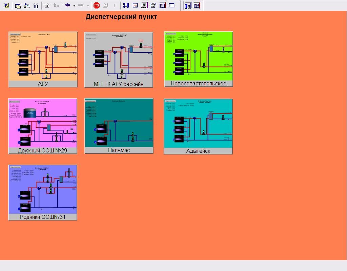Image resolution: width=347 pixels, height=271 pixels.
Task: Click the checklist properties toolbar icon
Action: [153, 5]
